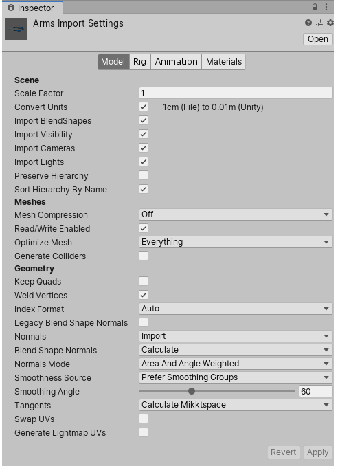Click the Smoothing Angle label
Screen dimensions: 340x466
coord(47,392)
